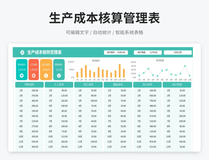Select the 人工成本 column header

(x=59, y=85)
